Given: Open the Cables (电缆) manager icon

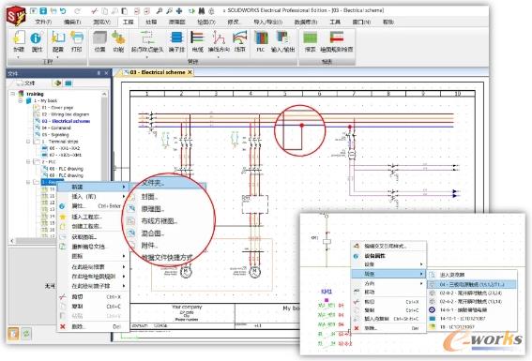Looking at the screenshot, I should click(x=197, y=41).
